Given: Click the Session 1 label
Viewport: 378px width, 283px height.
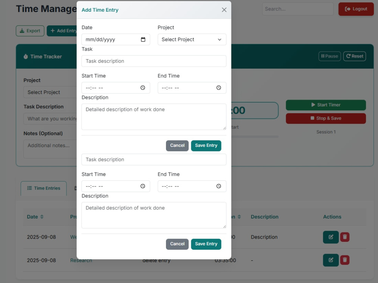Looking at the screenshot, I should pos(326,132).
